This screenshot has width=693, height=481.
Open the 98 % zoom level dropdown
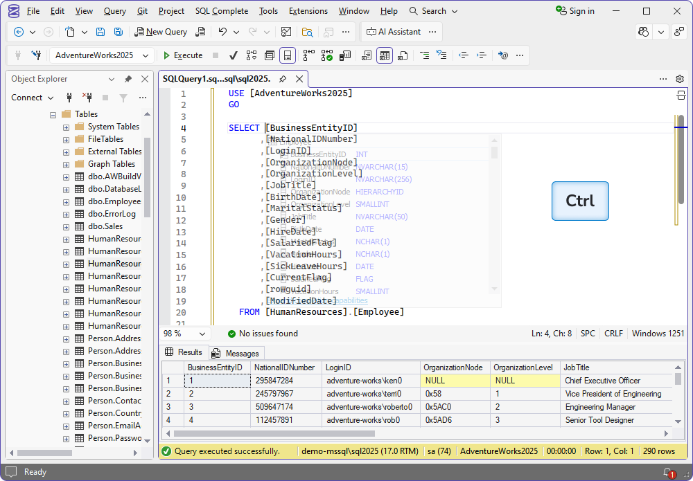[202, 334]
